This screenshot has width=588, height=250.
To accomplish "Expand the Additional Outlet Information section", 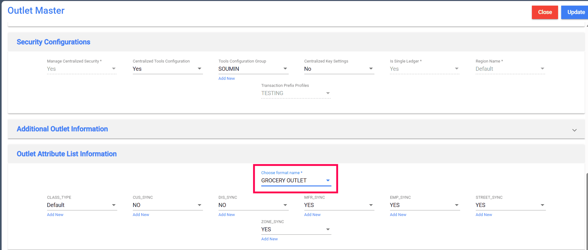I will tap(574, 130).
